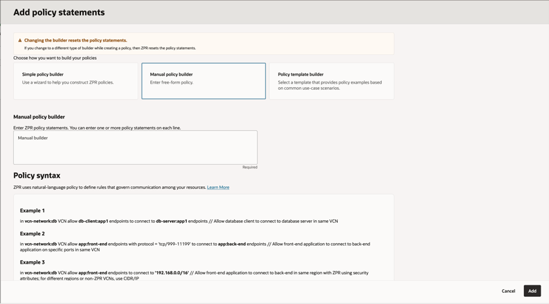
Task: Click the Required label below the text area
Action: click(x=250, y=168)
